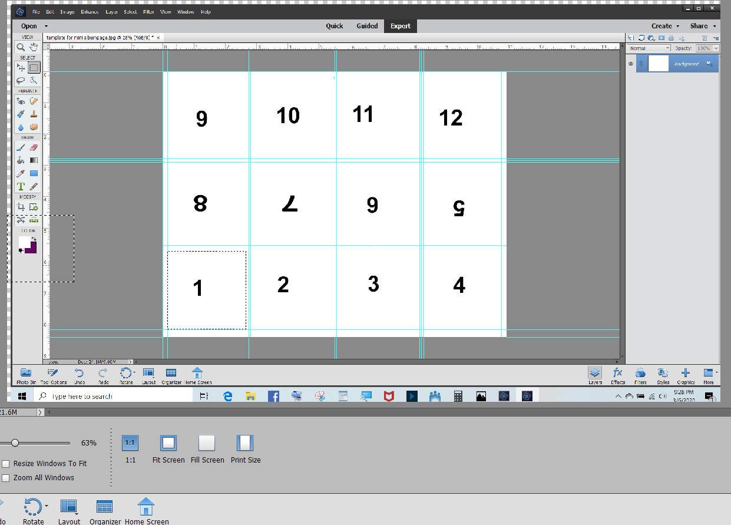Hide the Background layer with eye icon

[631, 64]
